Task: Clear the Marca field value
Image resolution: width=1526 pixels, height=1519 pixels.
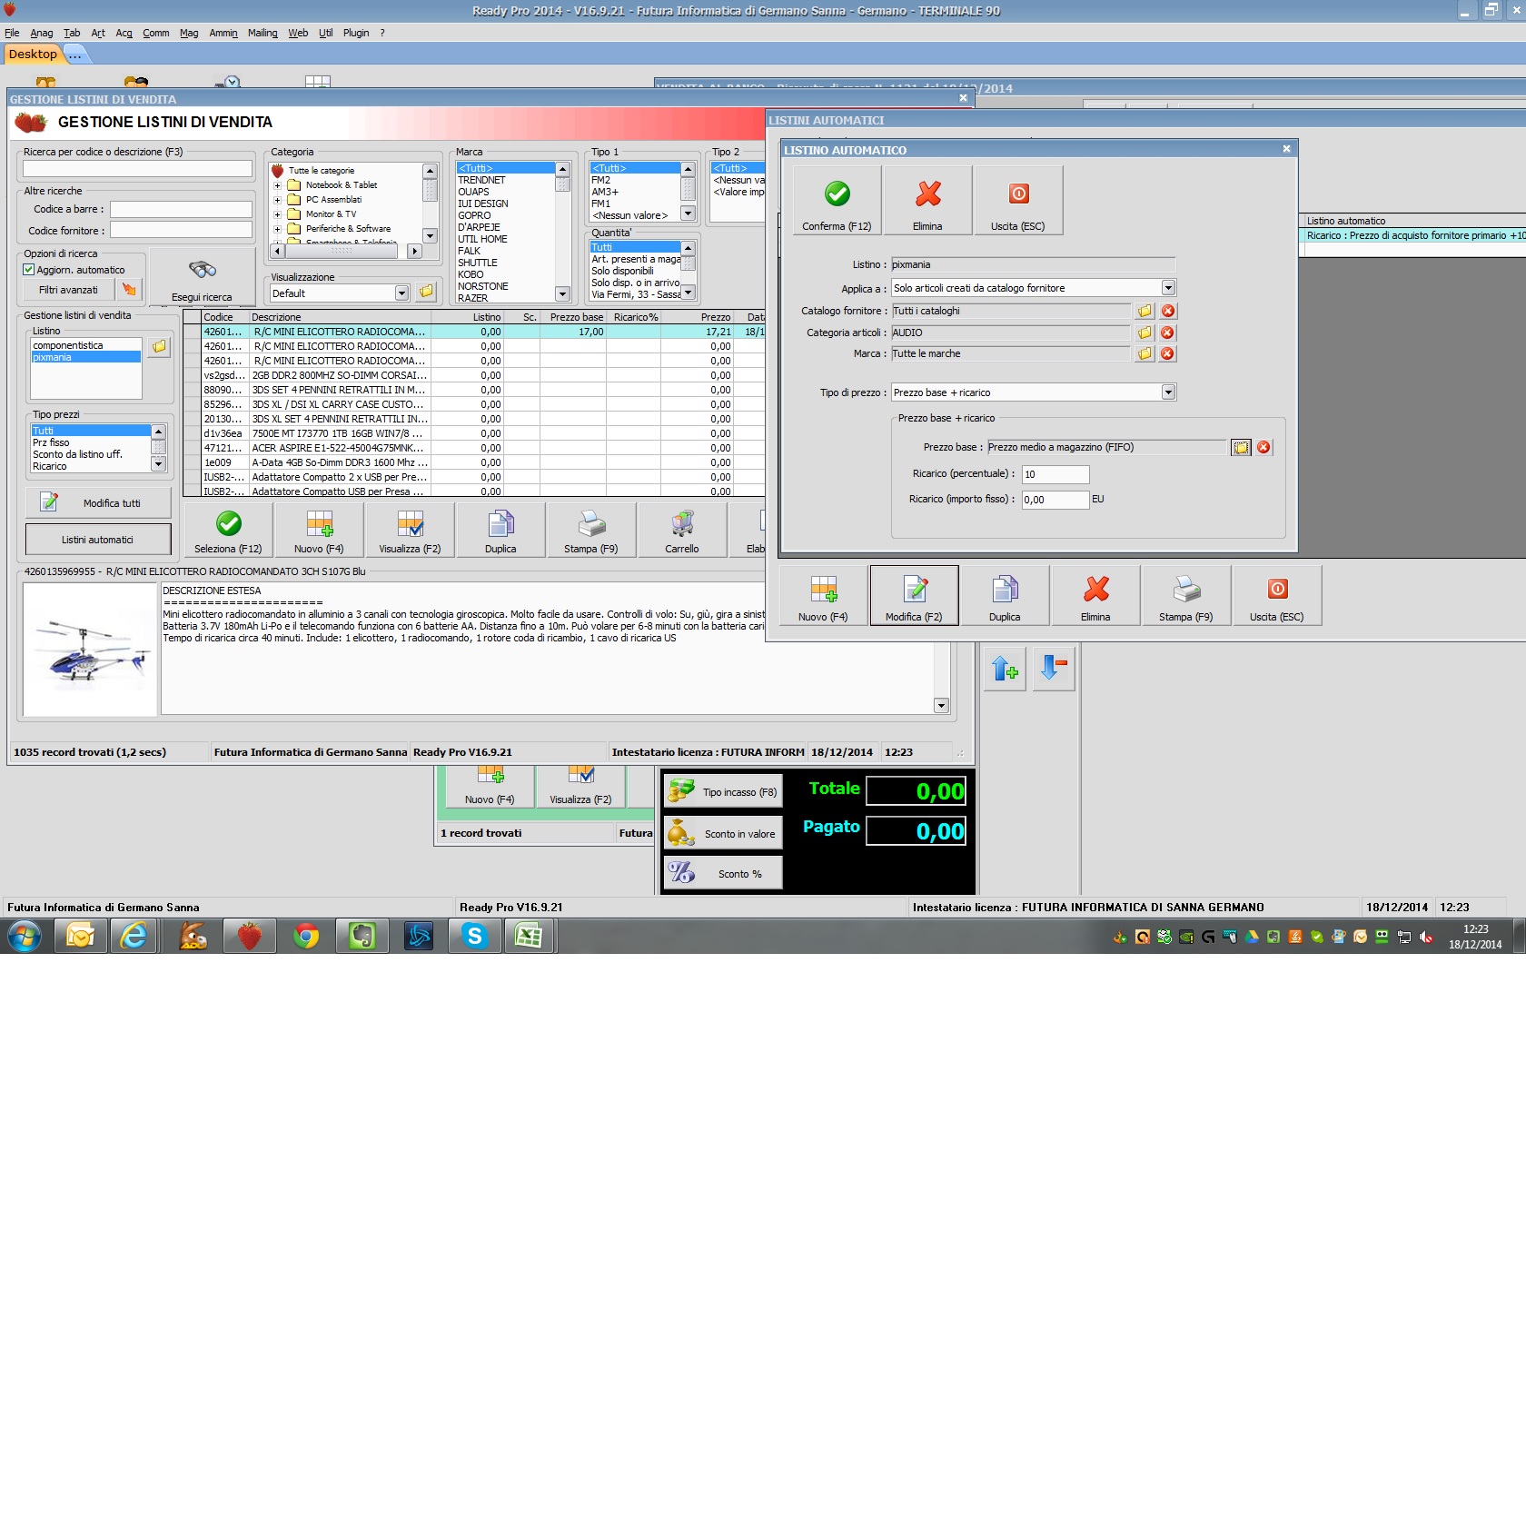Action: click(x=1168, y=353)
